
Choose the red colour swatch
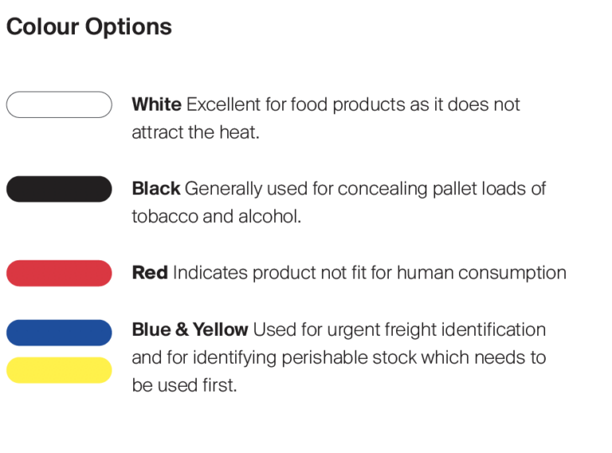tap(59, 273)
